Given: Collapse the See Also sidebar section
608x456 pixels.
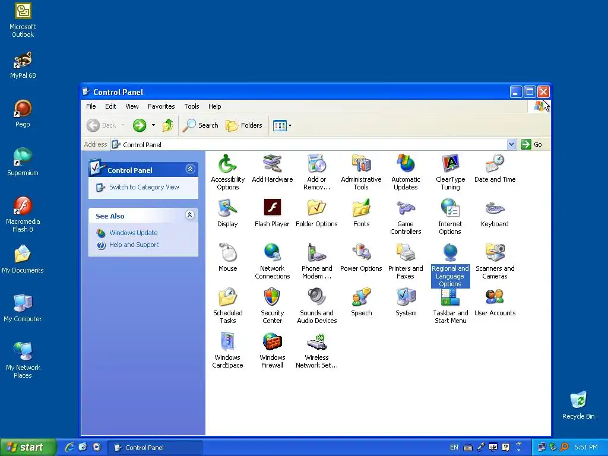Looking at the screenshot, I should coord(189,215).
